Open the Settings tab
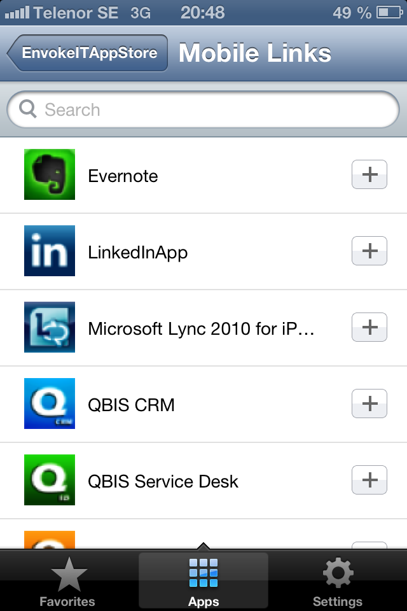 tap(338, 582)
